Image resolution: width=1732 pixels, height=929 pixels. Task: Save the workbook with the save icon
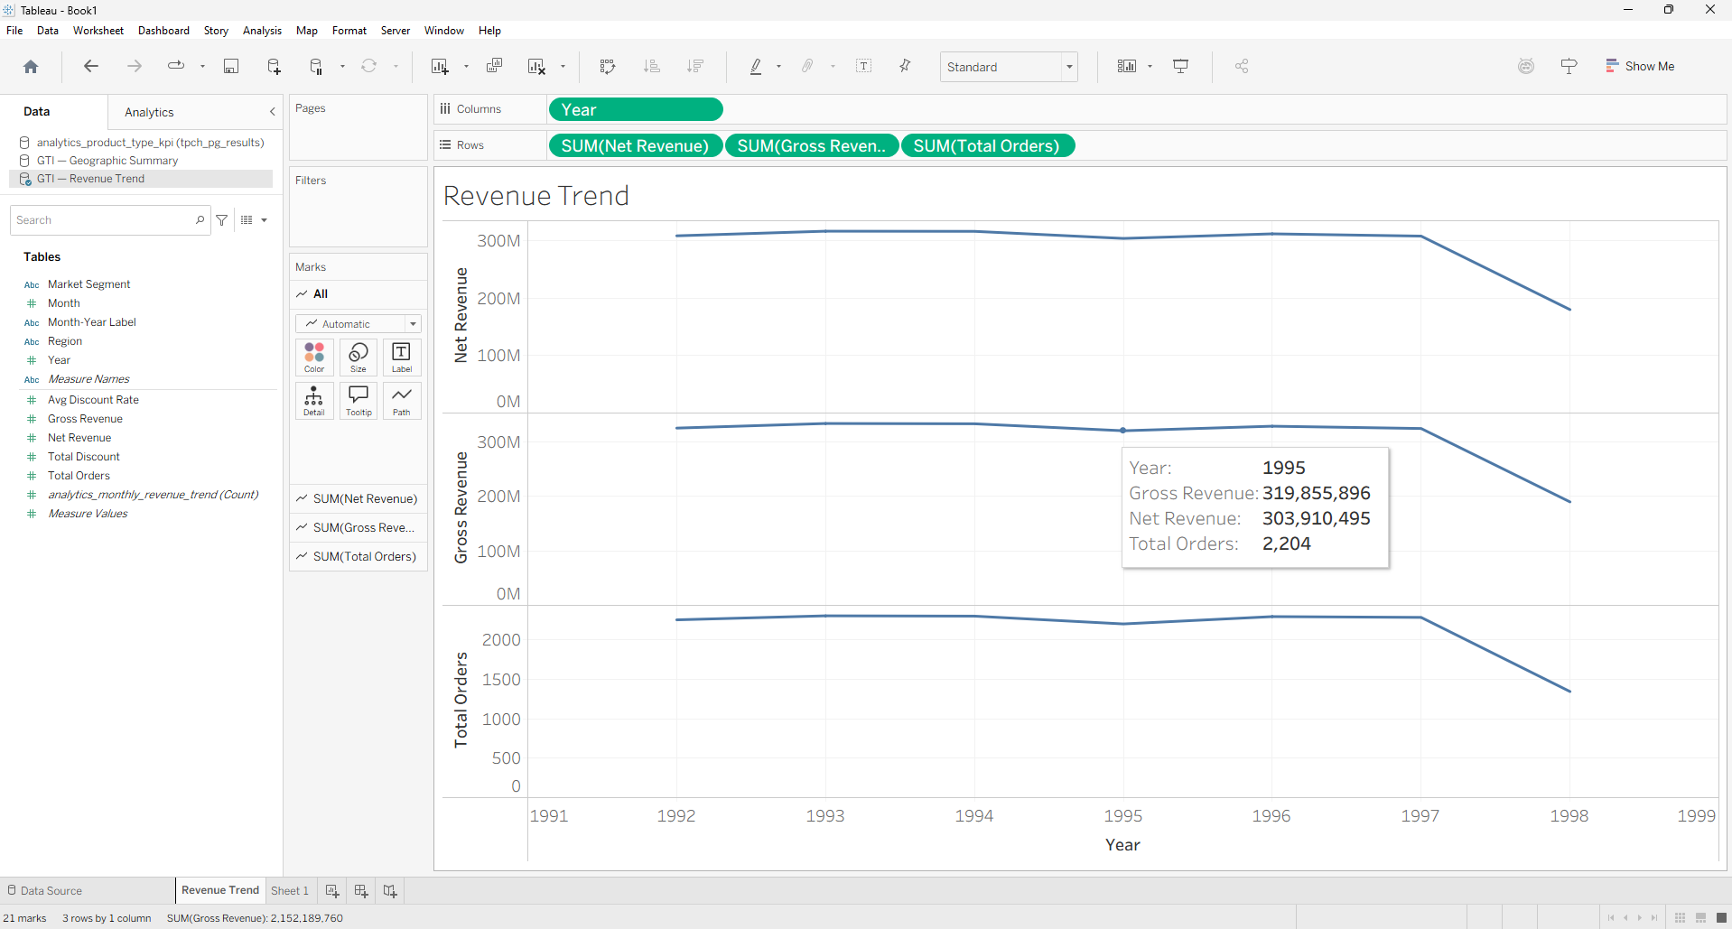pos(231,66)
